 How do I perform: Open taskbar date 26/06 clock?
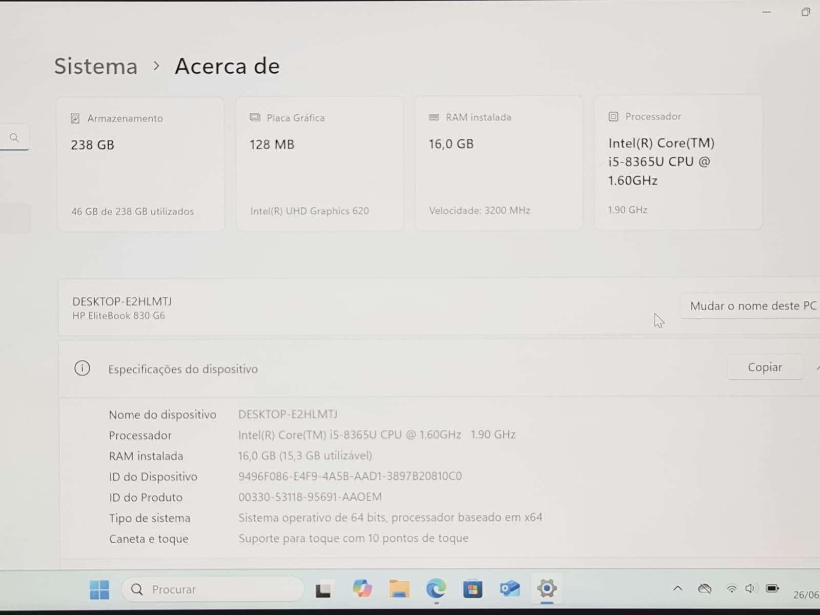coord(806,594)
